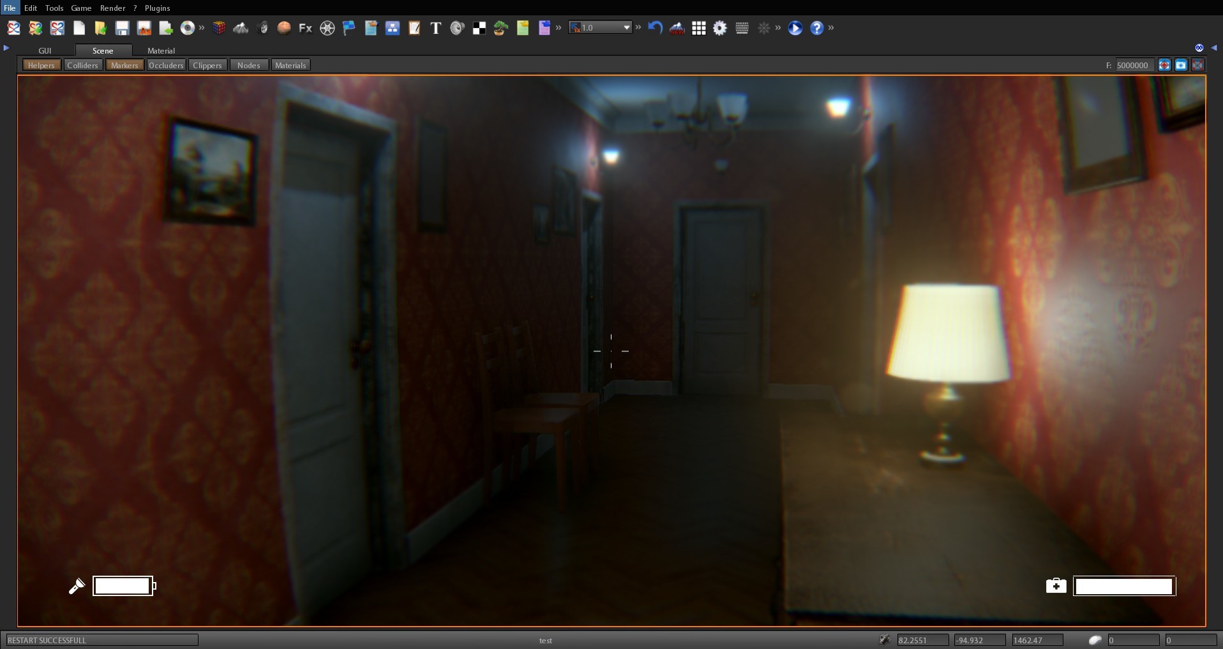Viewport: 1223px width, 649px height.
Task: Open the terrain mountain tool
Action: pos(241,27)
